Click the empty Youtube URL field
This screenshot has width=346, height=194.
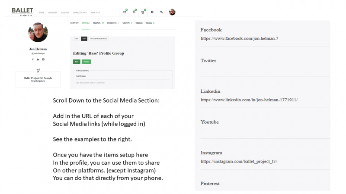(265, 132)
